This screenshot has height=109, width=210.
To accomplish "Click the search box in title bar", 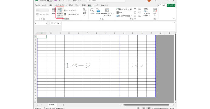I will pyautogui.click(x=106, y=1).
